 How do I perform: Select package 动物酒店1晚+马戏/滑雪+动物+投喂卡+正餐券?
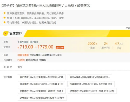(42, 98)
